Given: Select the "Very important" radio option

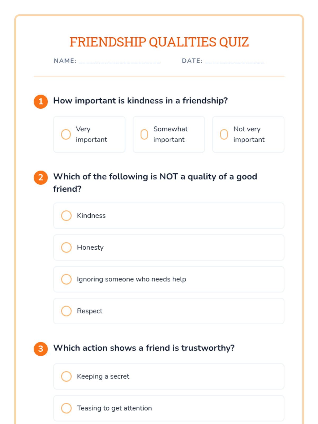Looking at the screenshot, I should click(66, 134).
